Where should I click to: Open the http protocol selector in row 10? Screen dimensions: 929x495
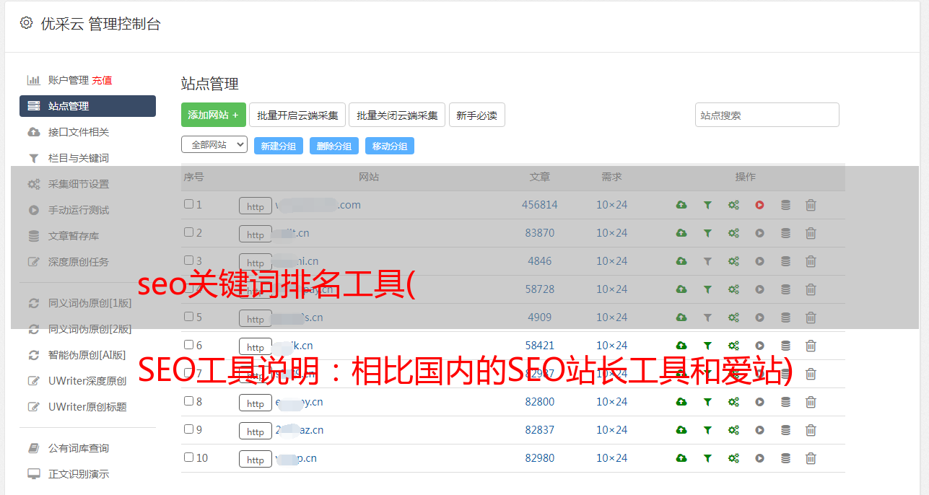[256, 459]
